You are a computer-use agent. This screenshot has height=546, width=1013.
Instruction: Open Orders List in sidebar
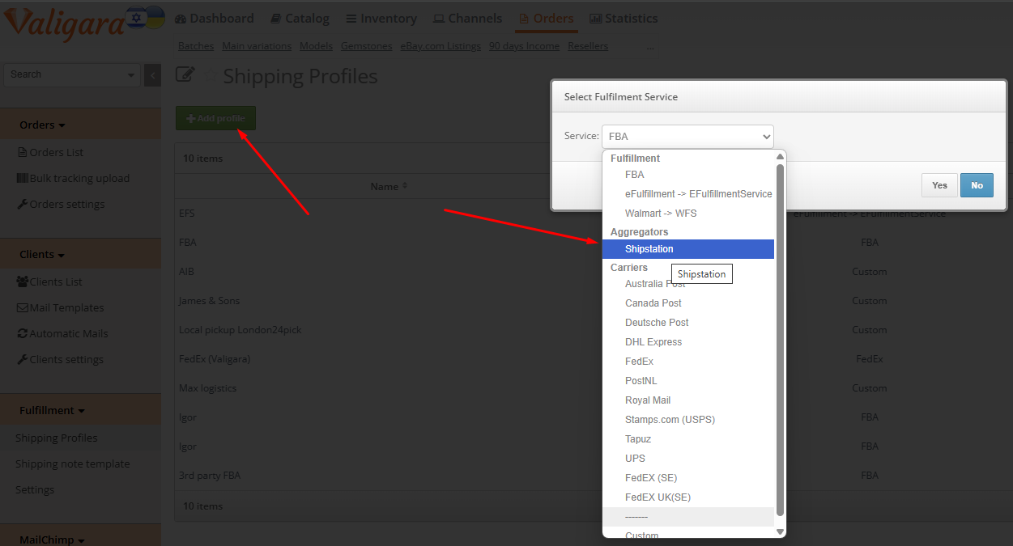(50, 152)
